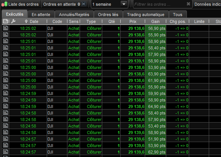Click the Liste des ordres title
221x157 pixels.
[23, 4]
